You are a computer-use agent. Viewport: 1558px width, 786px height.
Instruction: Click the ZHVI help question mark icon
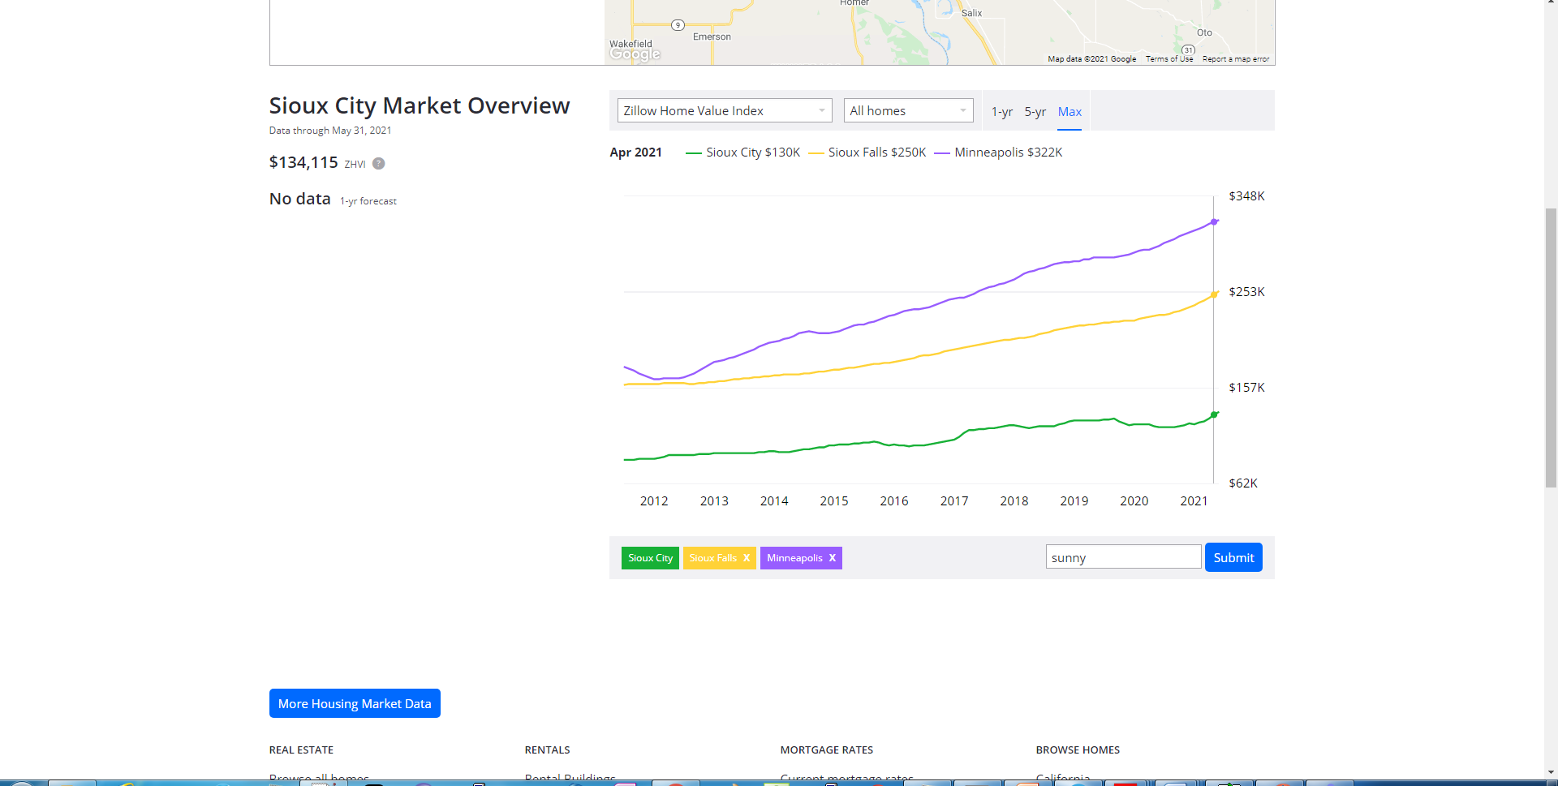[378, 163]
